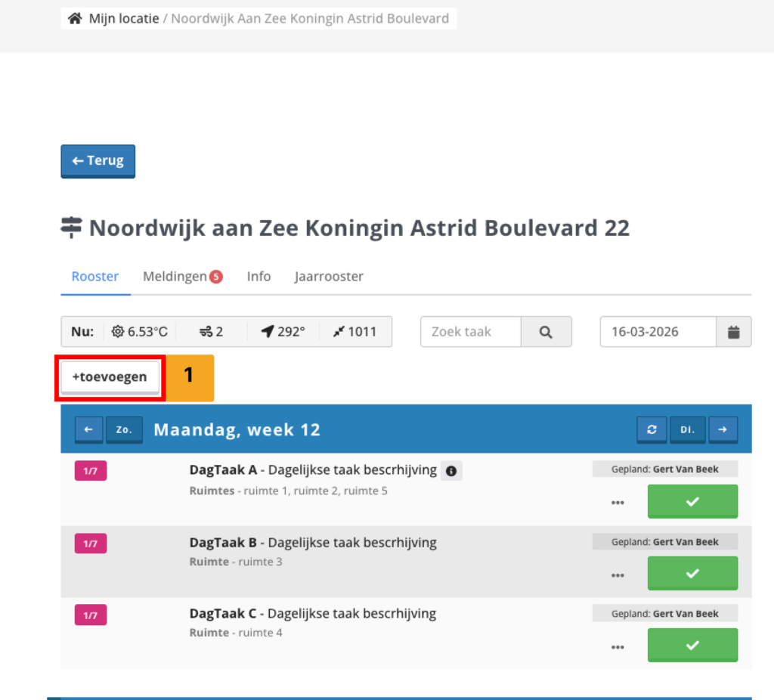Click the Mijn locatie breadcrumb link
This screenshot has width=774, height=700.
click(124, 19)
